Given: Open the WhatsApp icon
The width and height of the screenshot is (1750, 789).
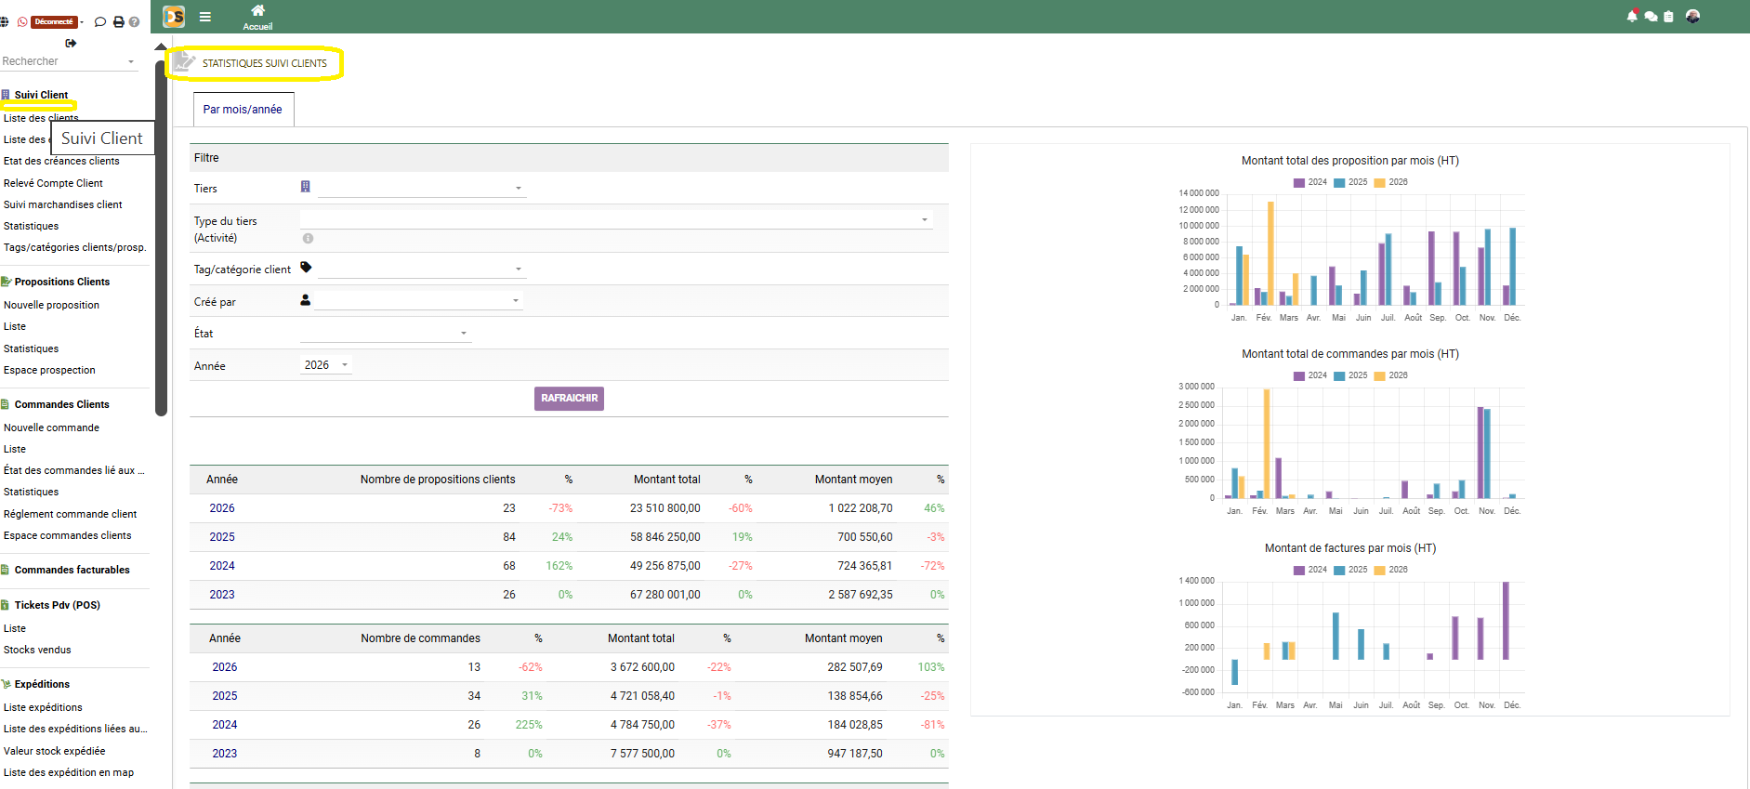Looking at the screenshot, I should 22,21.
